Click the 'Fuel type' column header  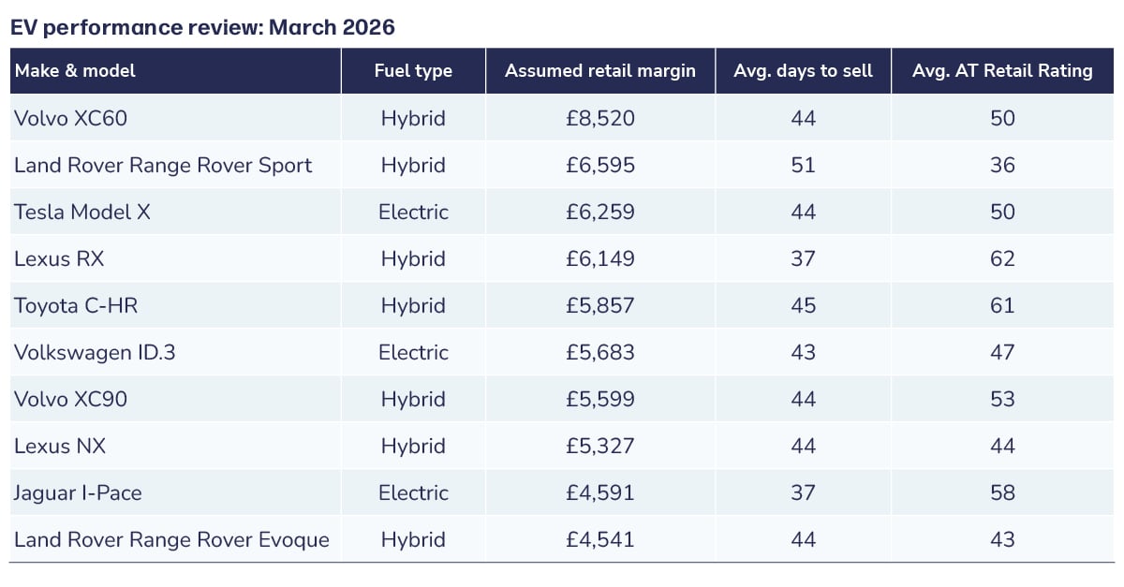point(413,71)
